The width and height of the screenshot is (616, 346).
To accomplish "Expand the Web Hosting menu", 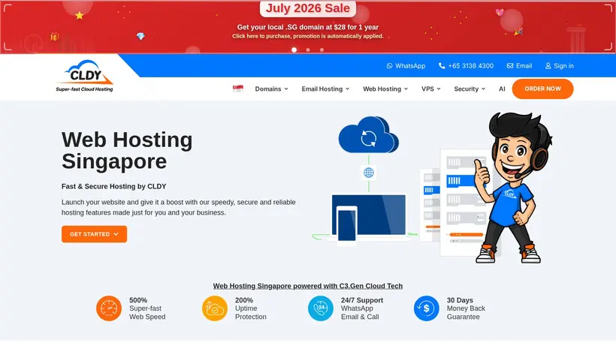I will click(x=385, y=89).
